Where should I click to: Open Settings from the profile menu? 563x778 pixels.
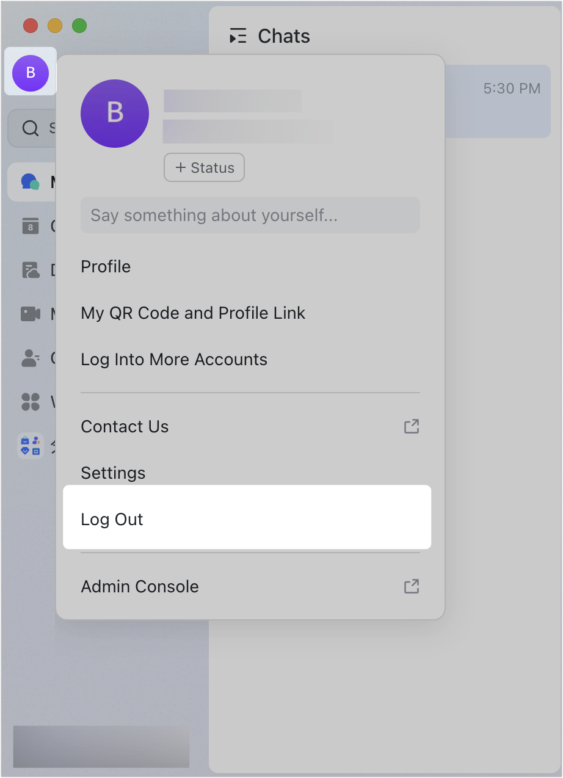pyautogui.click(x=113, y=473)
